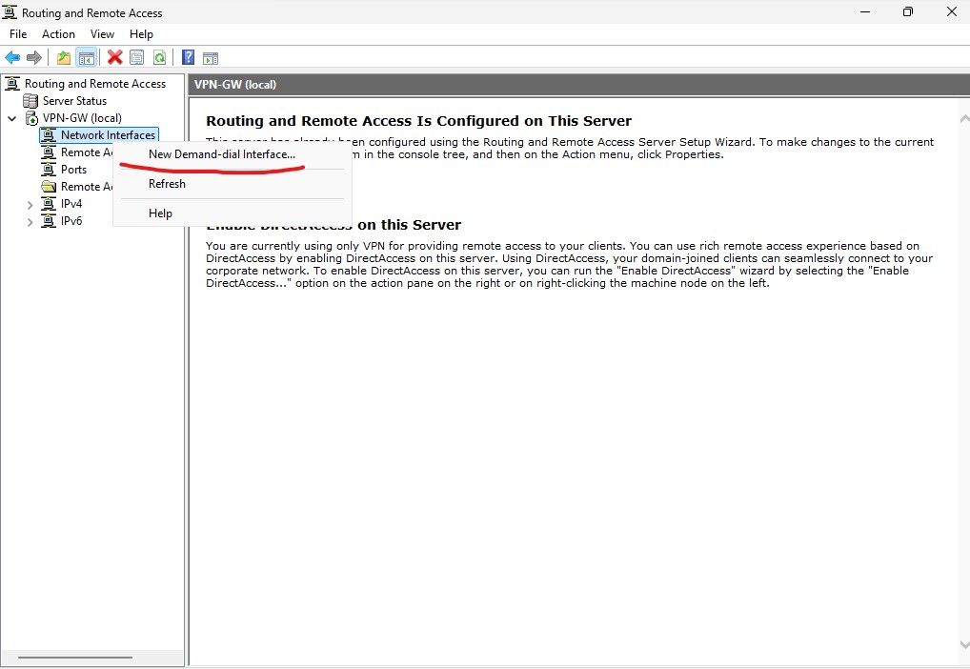The image size is (970, 669).
Task: Expand the IPv6 tree node
Action: coord(30,221)
